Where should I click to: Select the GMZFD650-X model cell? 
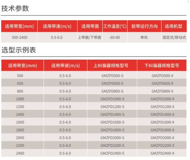[x=162, y=83]
